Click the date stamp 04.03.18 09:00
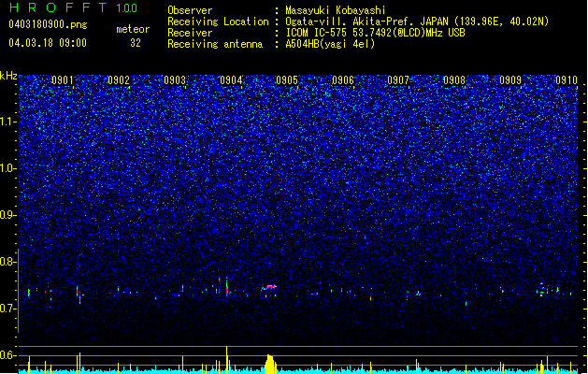Image resolution: width=588 pixels, height=374 pixels. click(x=48, y=43)
